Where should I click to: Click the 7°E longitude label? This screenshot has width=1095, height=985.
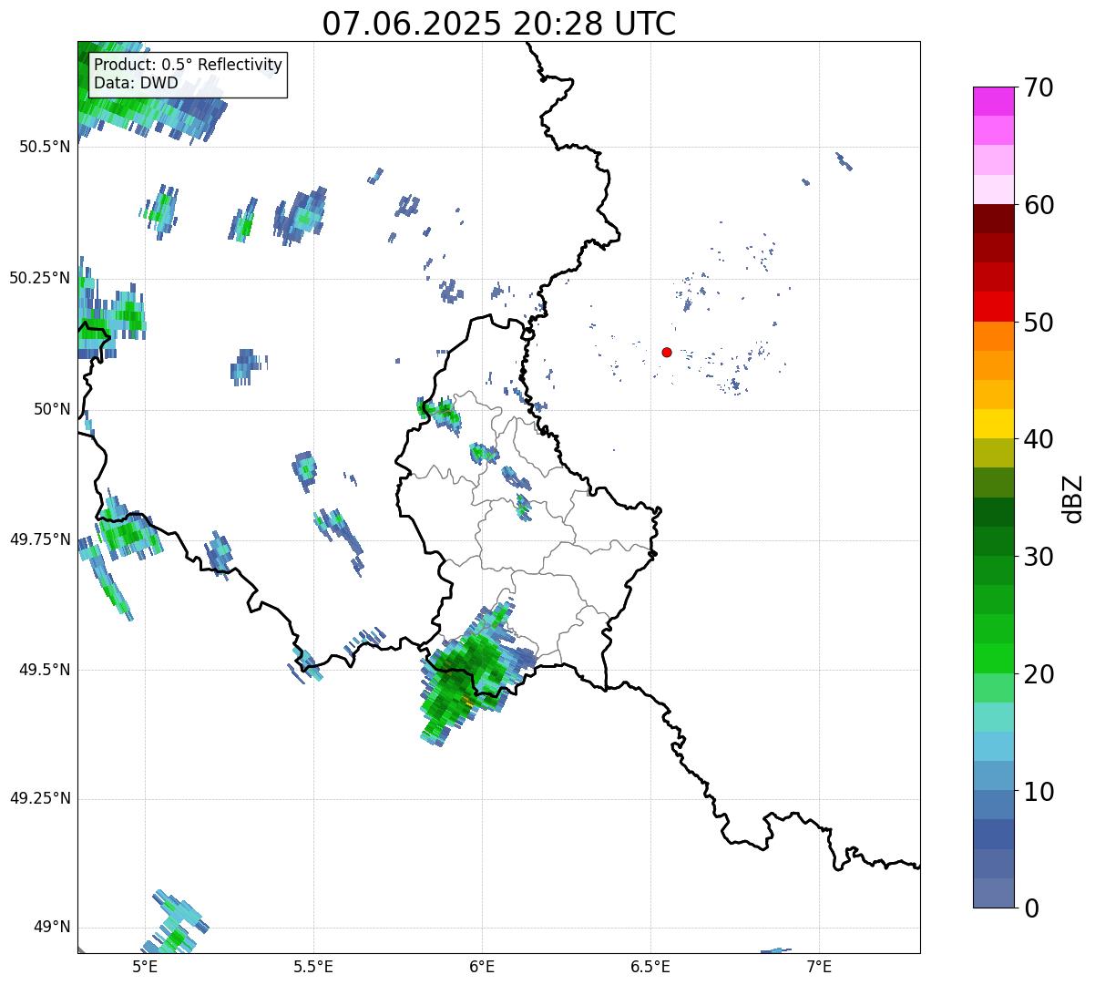(x=819, y=966)
